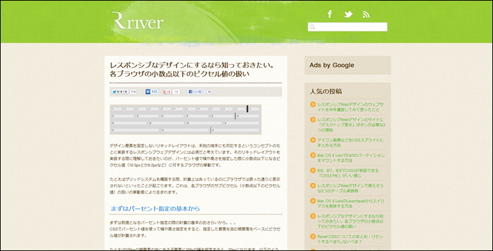Click the Hatena bookmark B! 133 button
Screen dimensions: 493x251
[152, 91]
